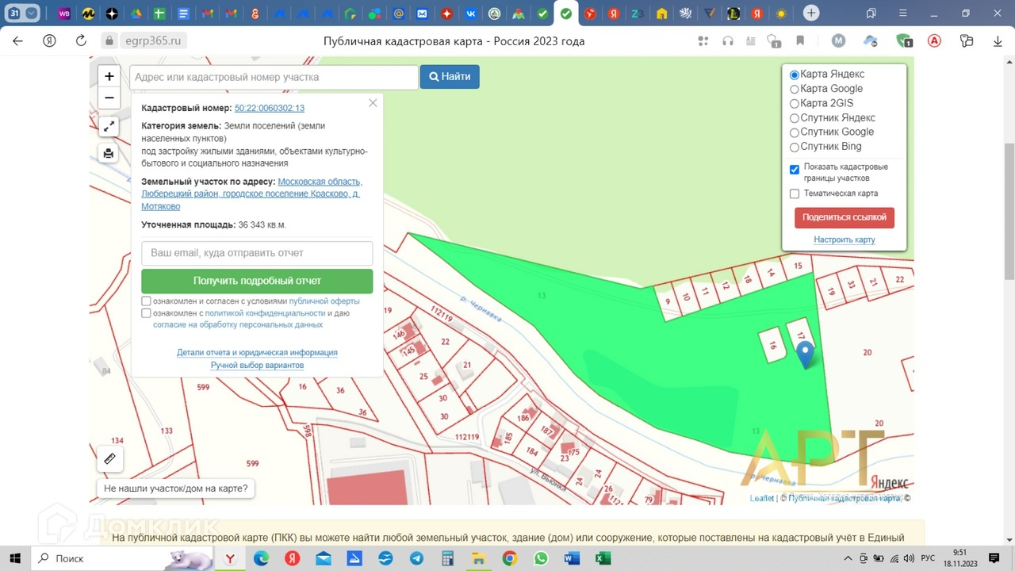
Task: Open cadastral number 50:22:0060302:13 link
Action: 270,108
